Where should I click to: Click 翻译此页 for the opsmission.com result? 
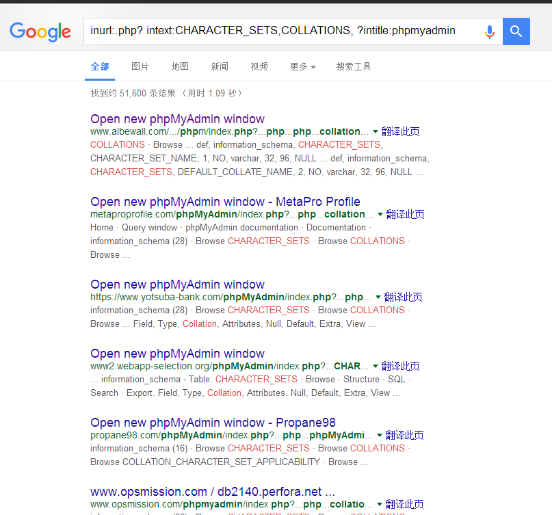point(404,504)
